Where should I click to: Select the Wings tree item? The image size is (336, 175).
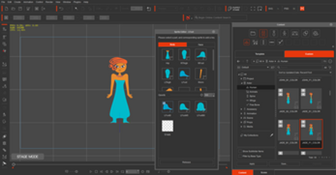252,100
